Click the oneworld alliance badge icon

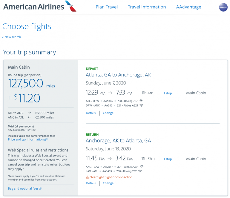click(223, 7)
